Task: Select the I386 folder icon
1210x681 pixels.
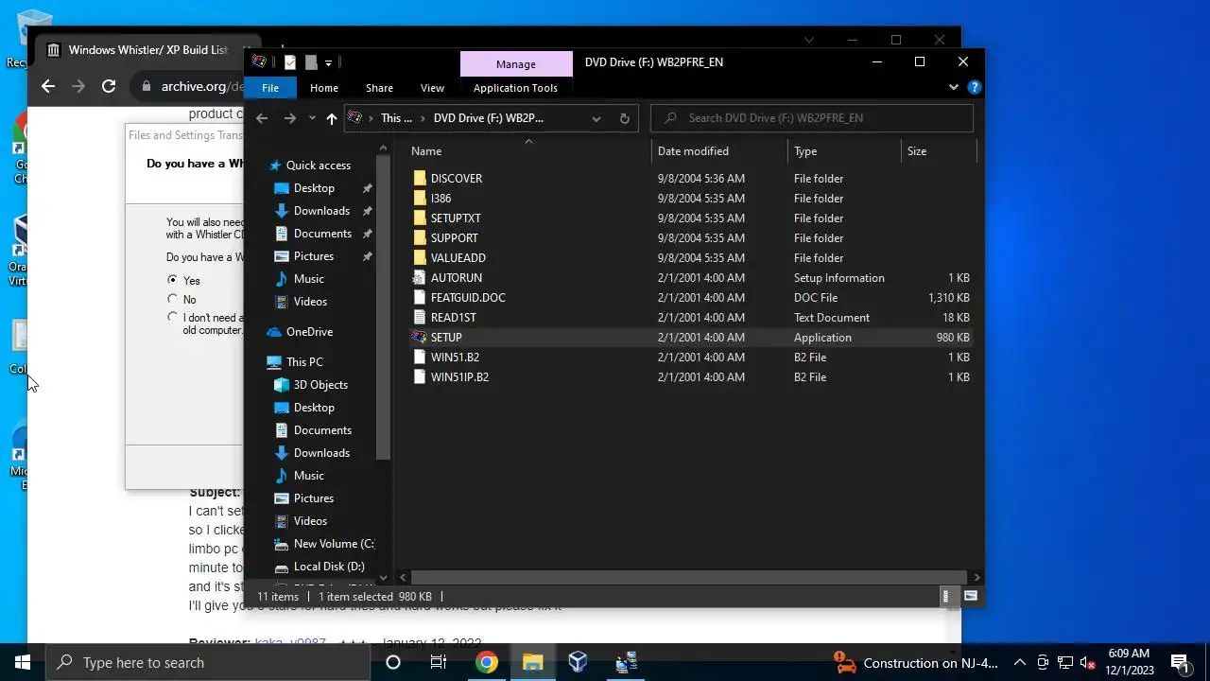Action: click(x=420, y=199)
